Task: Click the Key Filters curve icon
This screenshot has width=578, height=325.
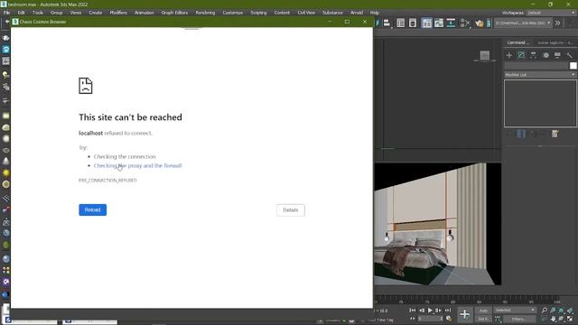Action: [499, 319]
